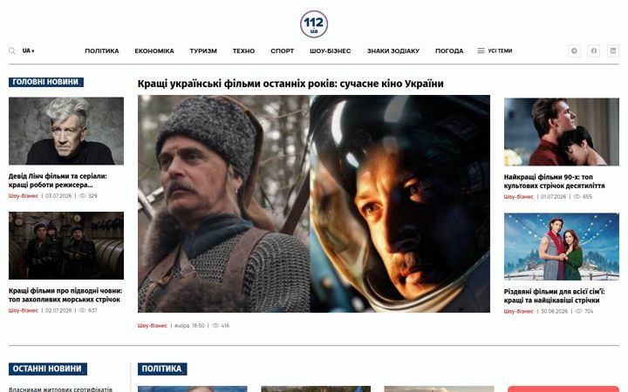This screenshot has height=392, width=628.
Task: Click Шоу-бізнес tag under main article
Action: tap(152, 326)
